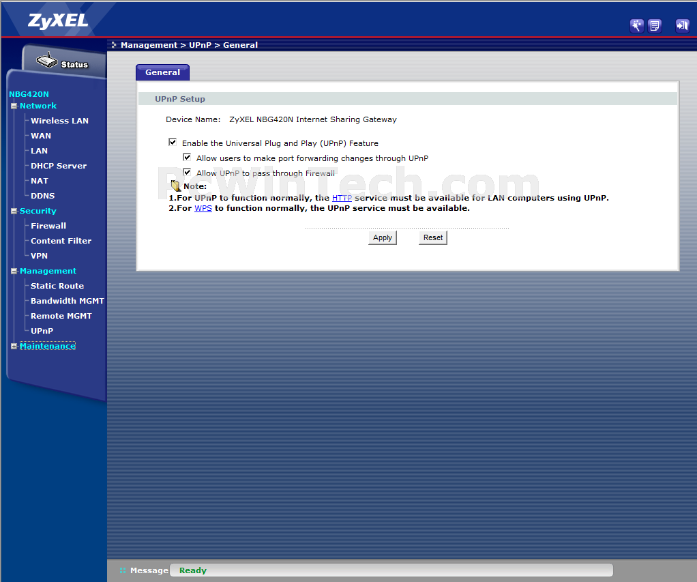This screenshot has width=697, height=582.
Task: Uncheck Allow users to make port forwarding changes
Action: pyautogui.click(x=187, y=158)
